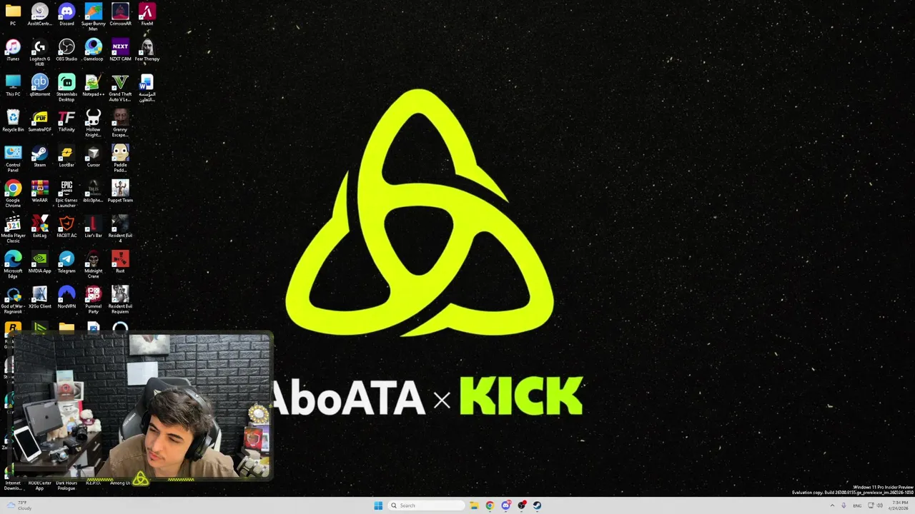Viewport: 915px width, 514px height.
Task: Open Telegram from the desktop
Action: 66,262
